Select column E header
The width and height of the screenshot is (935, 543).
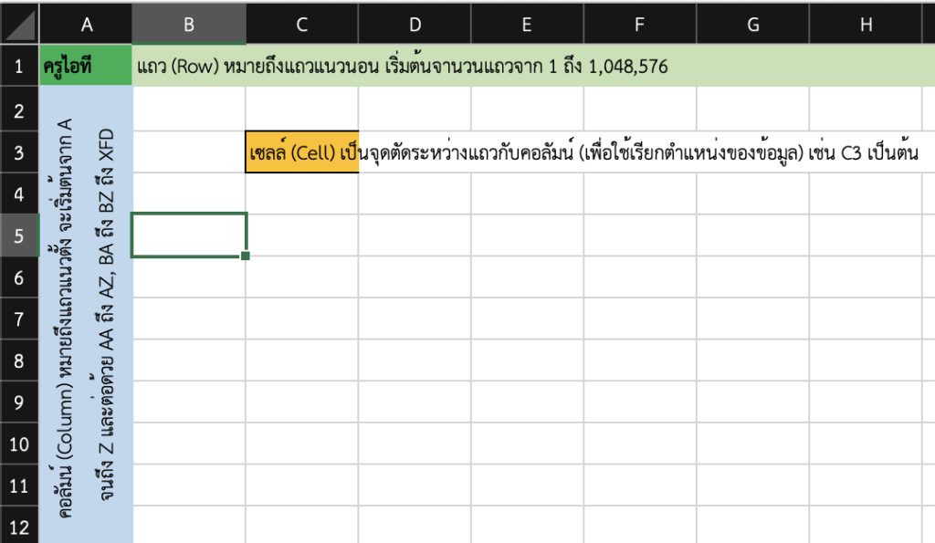pos(527,24)
